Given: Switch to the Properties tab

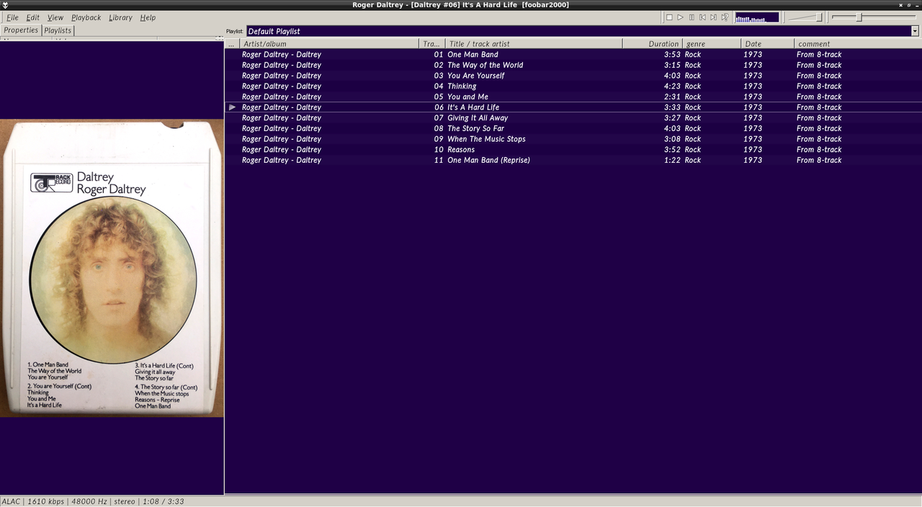Looking at the screenshot, I should [x=21, y=30].
